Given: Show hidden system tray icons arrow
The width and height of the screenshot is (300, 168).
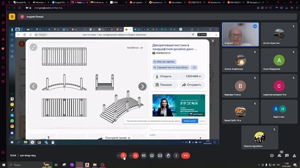Looking at the screenshot, I should point(259,165).
